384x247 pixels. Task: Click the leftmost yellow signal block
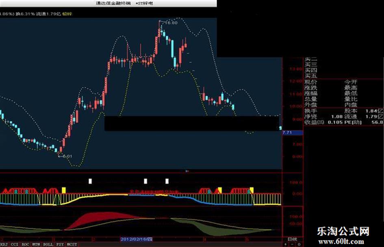click(x=64, y=190)
